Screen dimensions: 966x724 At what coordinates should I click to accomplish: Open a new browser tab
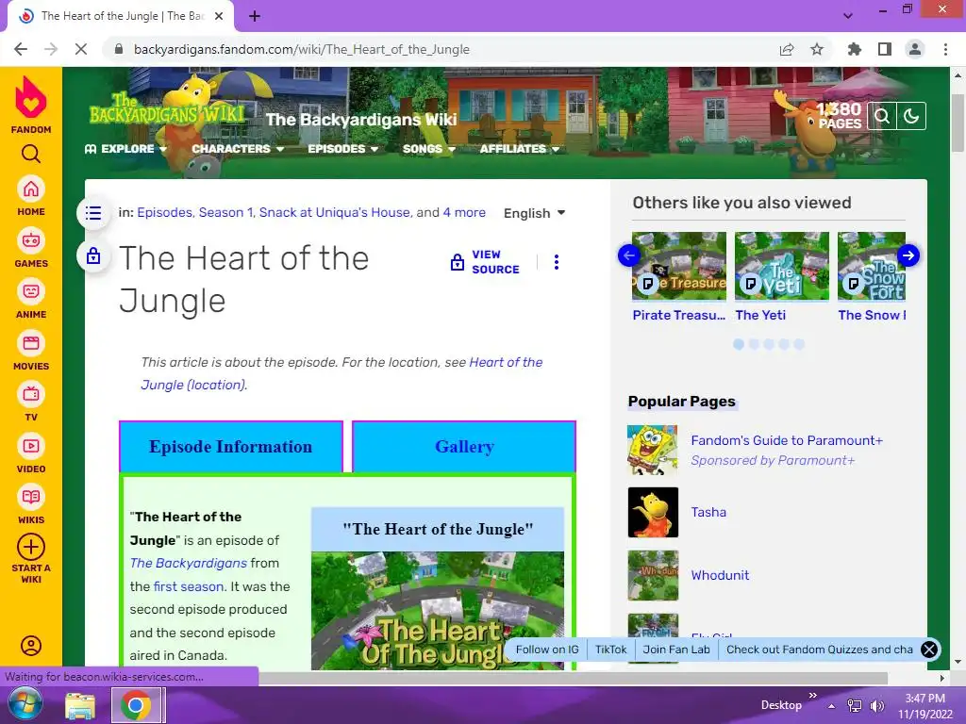point(255,16)
